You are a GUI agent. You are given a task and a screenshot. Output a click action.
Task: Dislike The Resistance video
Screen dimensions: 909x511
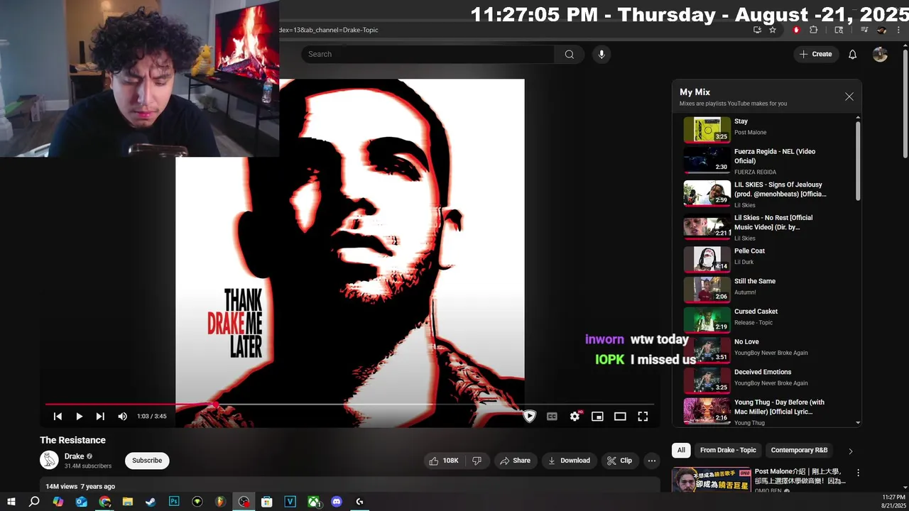pos(477,461)
